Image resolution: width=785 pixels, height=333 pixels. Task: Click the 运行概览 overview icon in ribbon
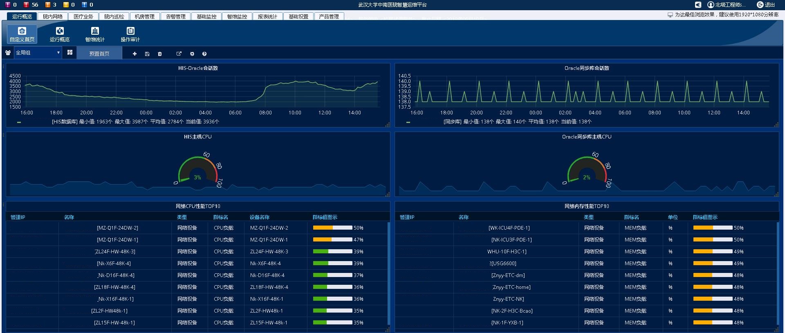(x=60, y=34)
